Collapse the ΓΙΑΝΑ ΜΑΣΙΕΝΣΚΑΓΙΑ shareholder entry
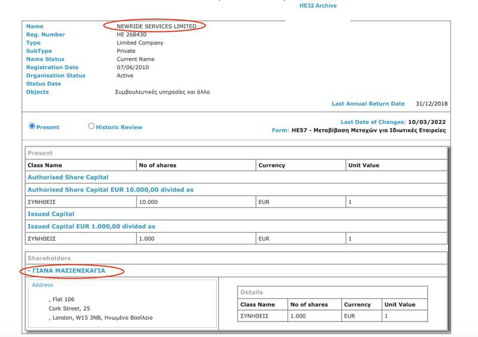478x337 pixels. point(66,271)
